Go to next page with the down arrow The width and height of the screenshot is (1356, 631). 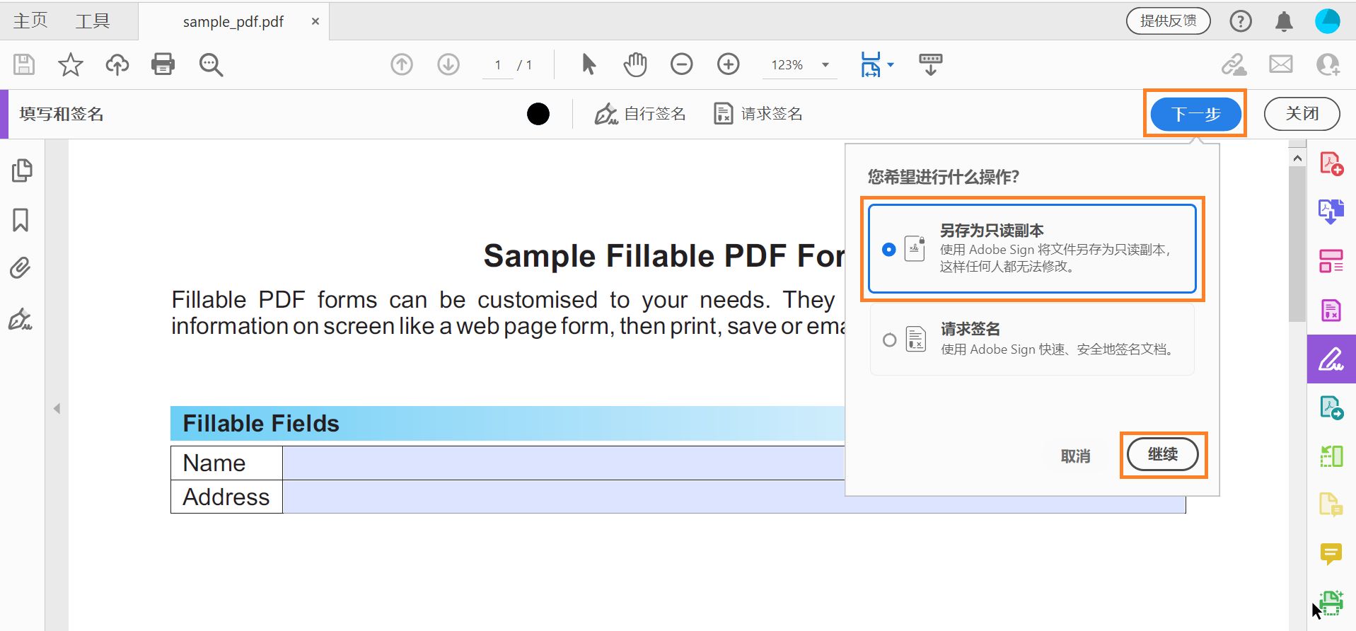coord(448,64)
